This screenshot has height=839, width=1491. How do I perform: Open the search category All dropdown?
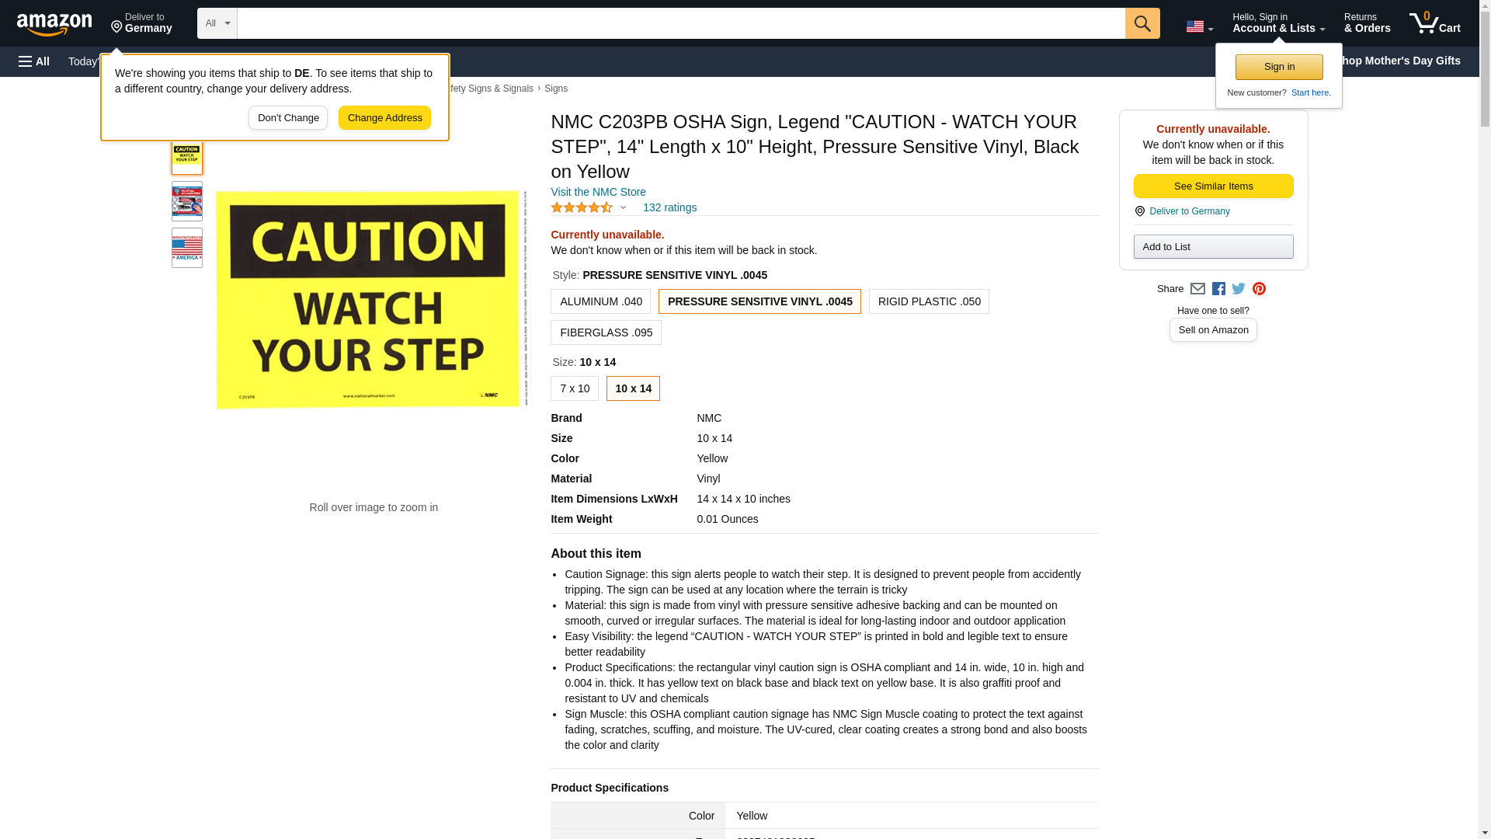[217, 23]
